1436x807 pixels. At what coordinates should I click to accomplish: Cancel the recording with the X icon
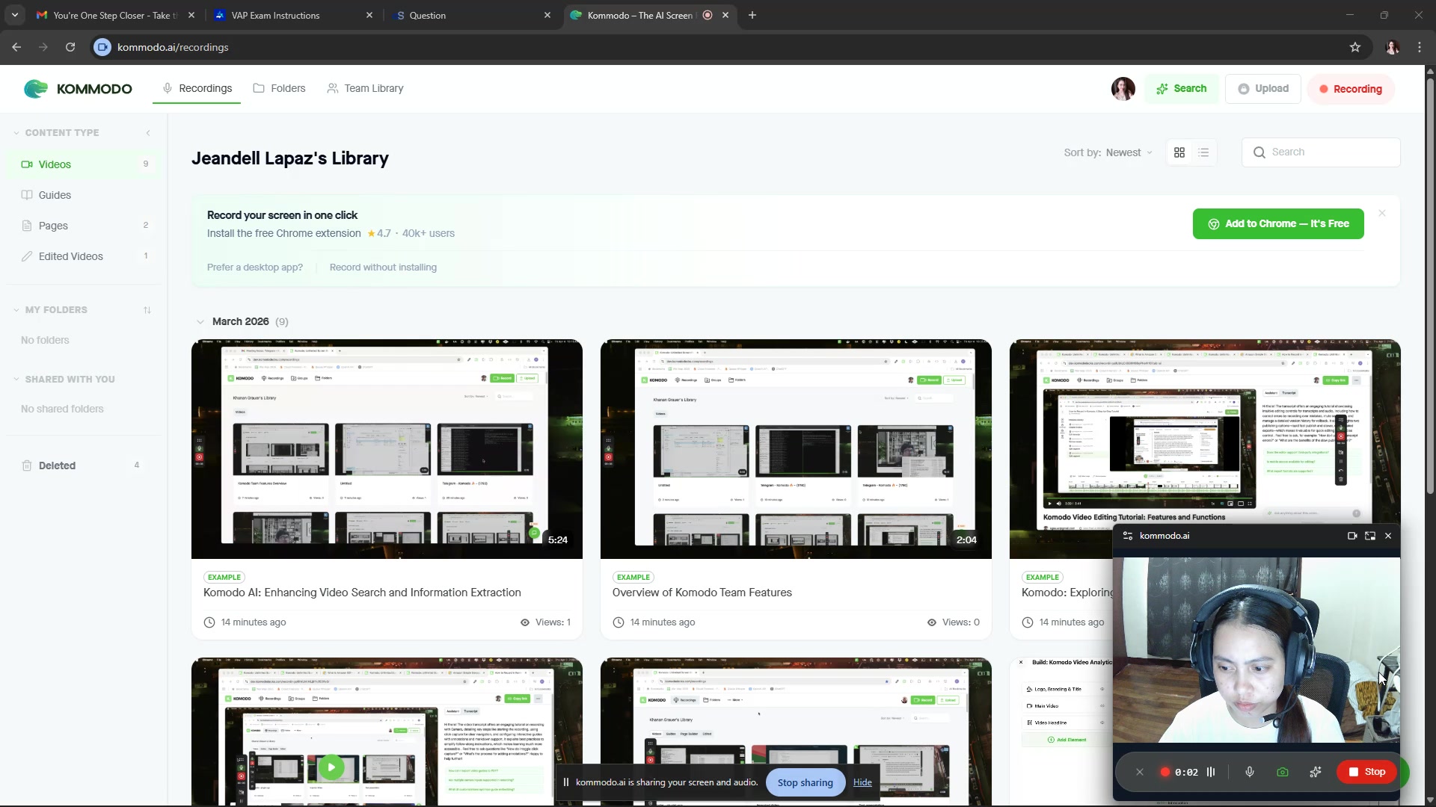[x=1140, y=772]
